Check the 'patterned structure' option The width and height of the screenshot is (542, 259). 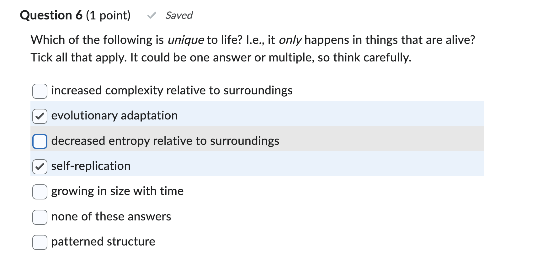click(40, 242)
